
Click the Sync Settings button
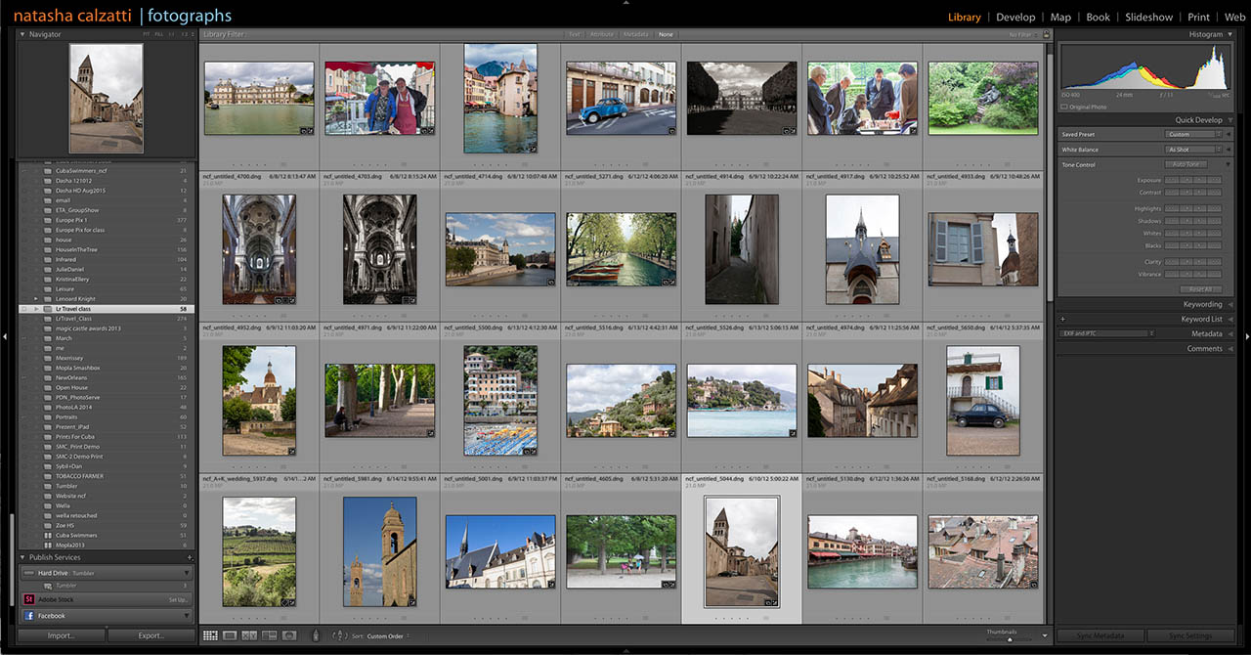coord(1190,635)
